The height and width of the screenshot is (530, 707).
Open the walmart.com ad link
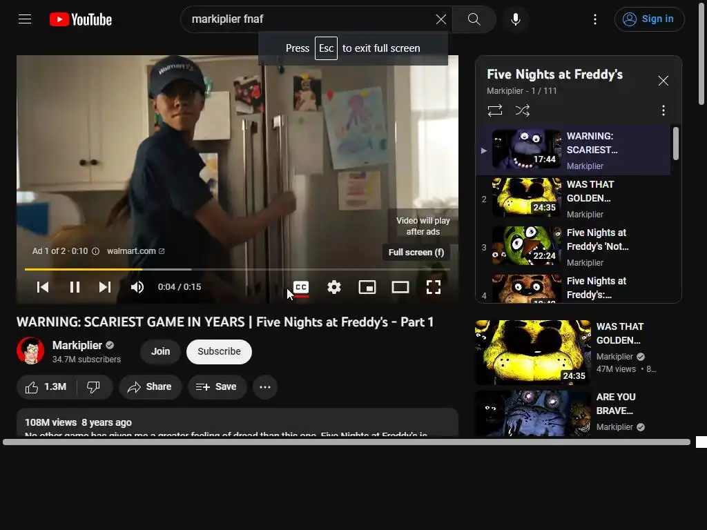tap(135, 251)
